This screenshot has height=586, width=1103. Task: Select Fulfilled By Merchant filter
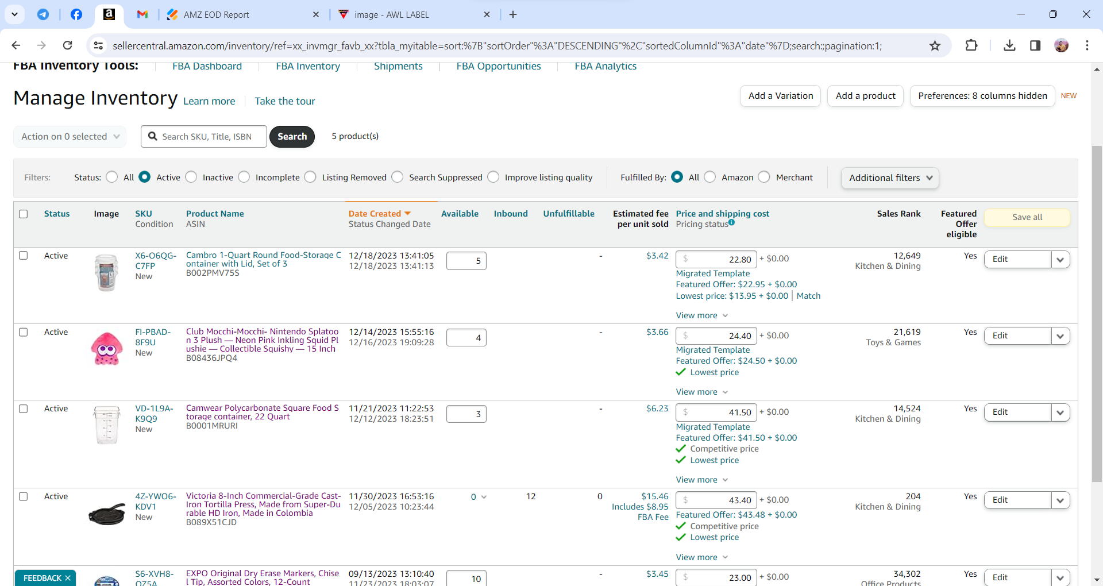pos(764,177)
